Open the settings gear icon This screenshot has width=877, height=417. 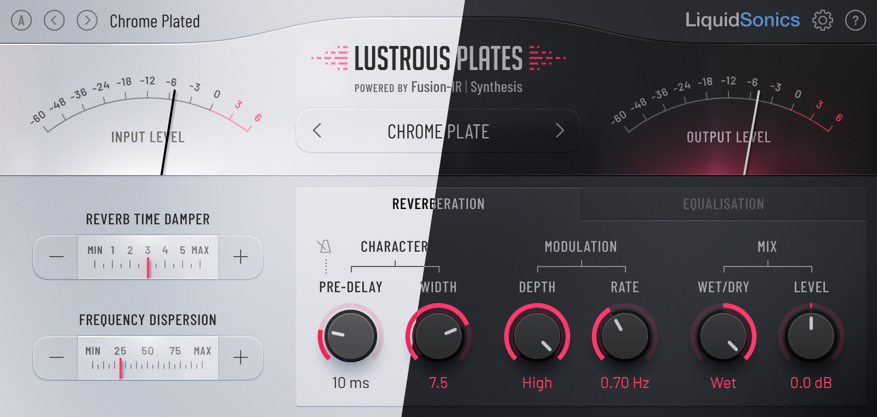pos(822,21)
